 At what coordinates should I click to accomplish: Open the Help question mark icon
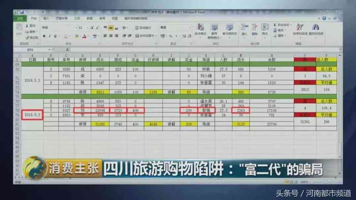[324, 18]
